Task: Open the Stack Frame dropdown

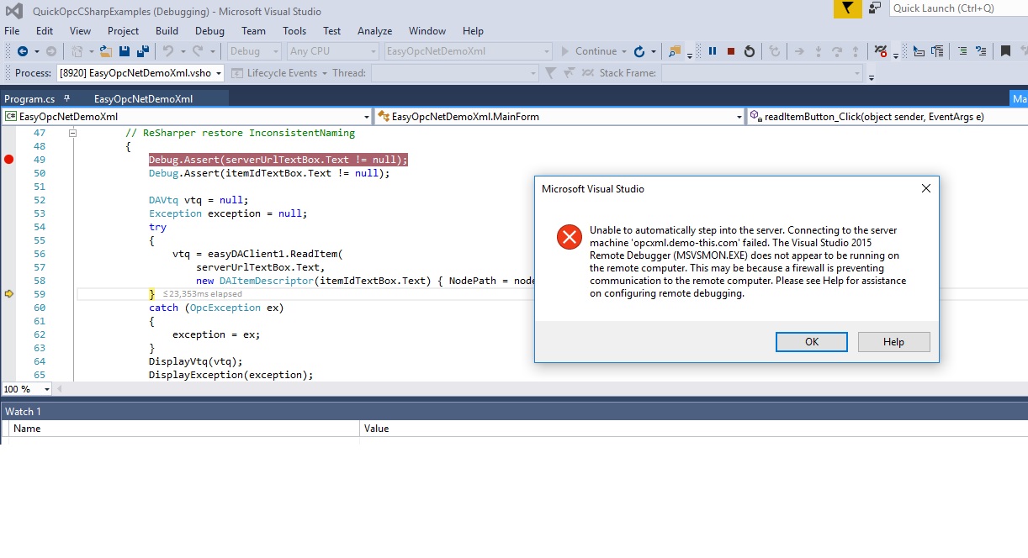Action: click(762, 73)
